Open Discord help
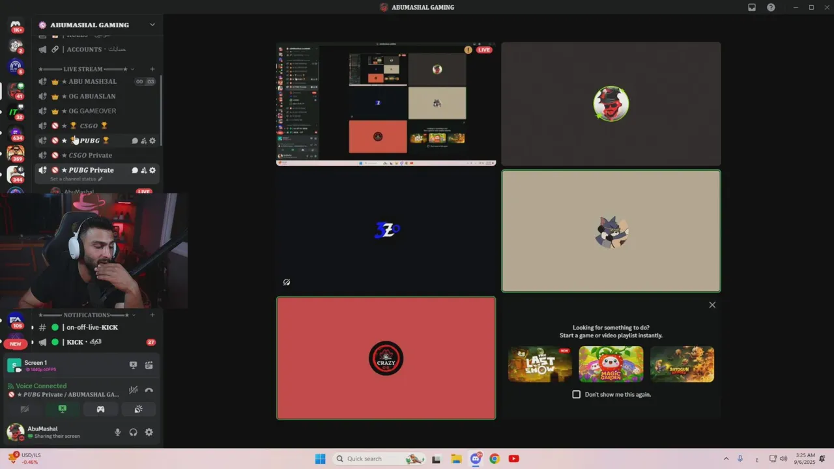The height and width of the screenshot is (469, 834). [x=771, y=7]
